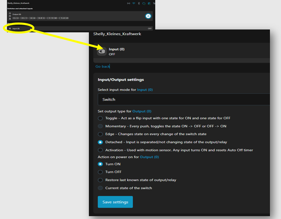Select Detached output type radio button
The image size is (281, 219).
100,142
